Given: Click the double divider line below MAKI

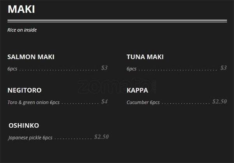Looking at the screenshot, I should (x=117, y=21).
